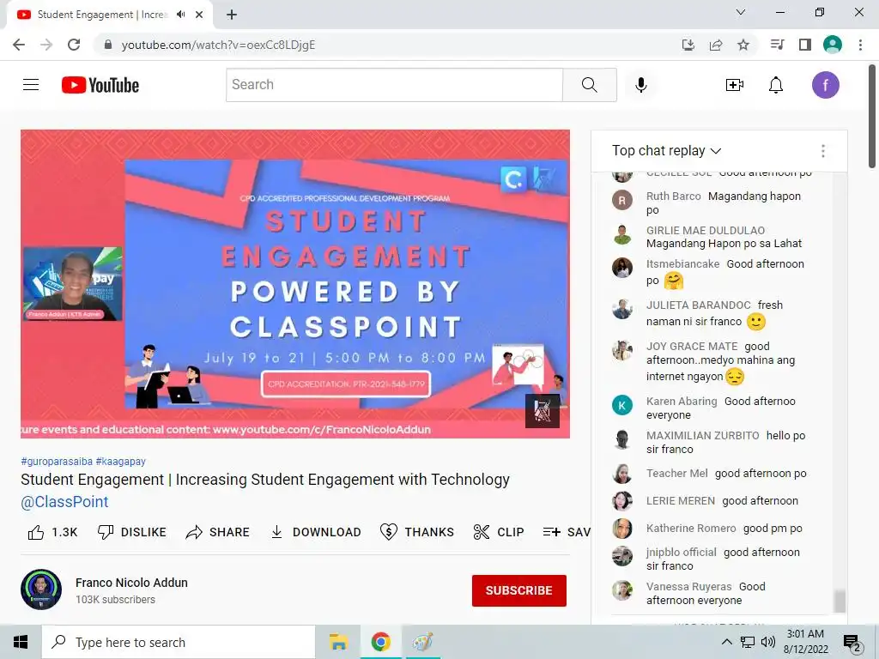Open Paint from the taskbar
This screenshot has height=659, width=879.
tap(422, 642)
